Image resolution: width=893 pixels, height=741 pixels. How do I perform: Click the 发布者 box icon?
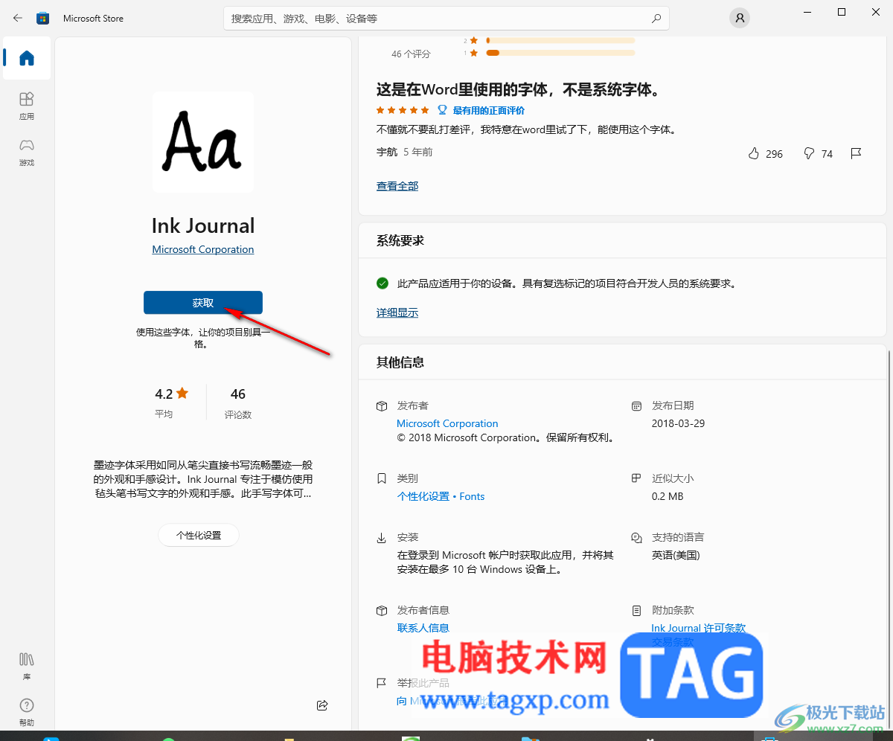(x=382, y=406)
